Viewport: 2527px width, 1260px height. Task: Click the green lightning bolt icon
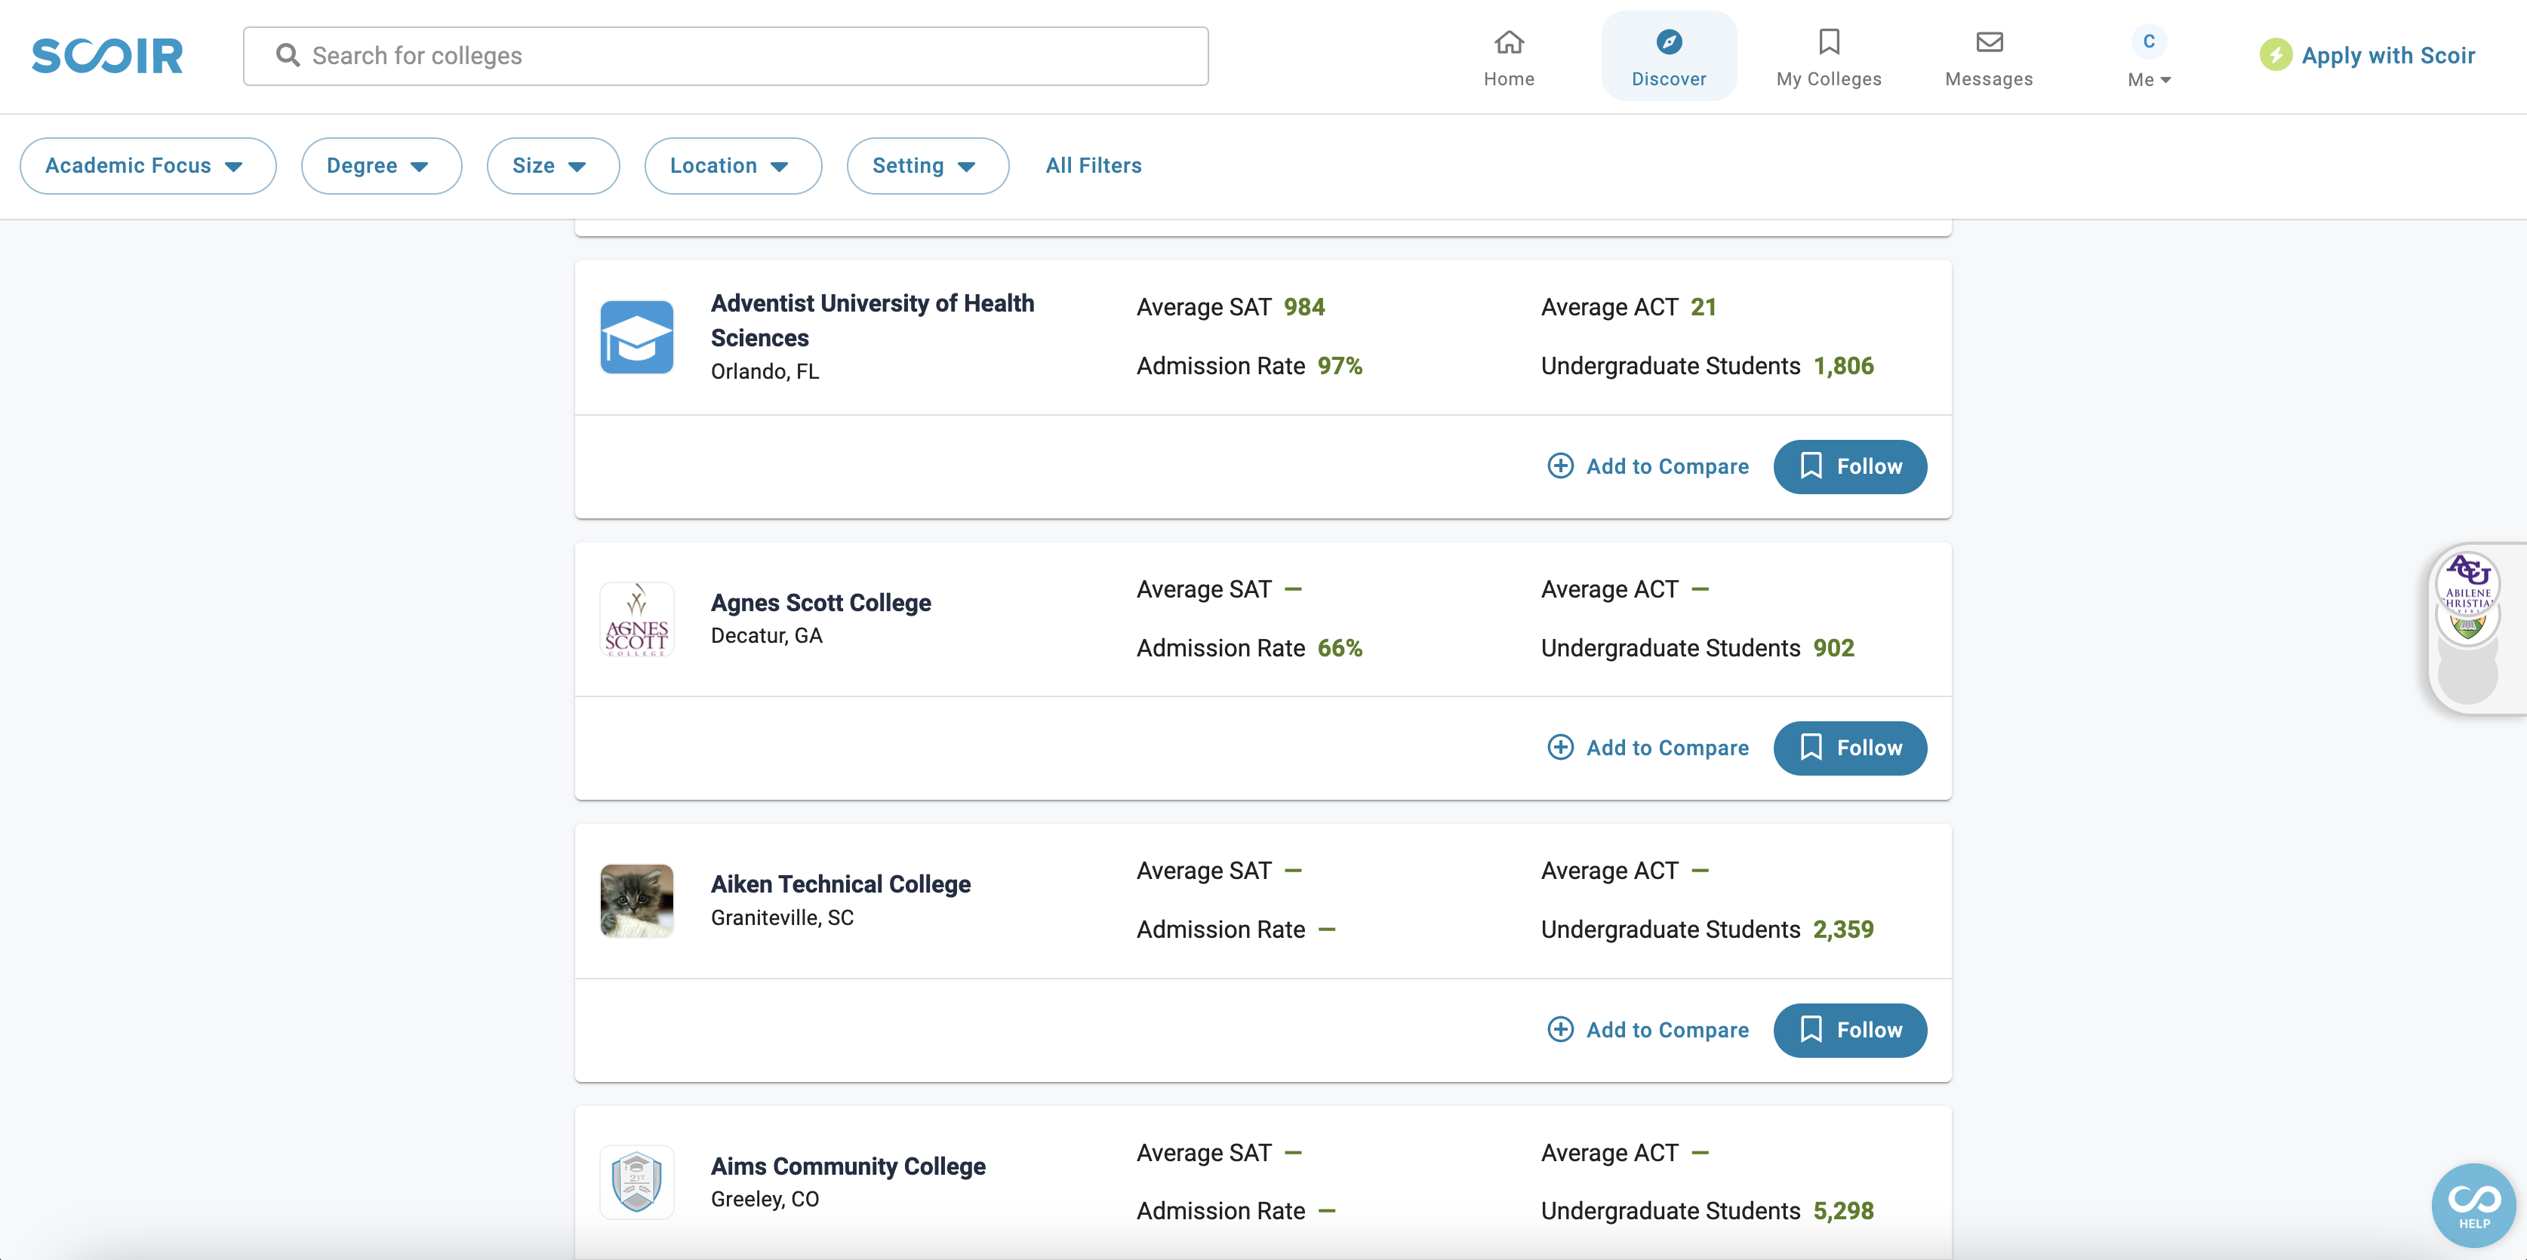pos(2275,55)
